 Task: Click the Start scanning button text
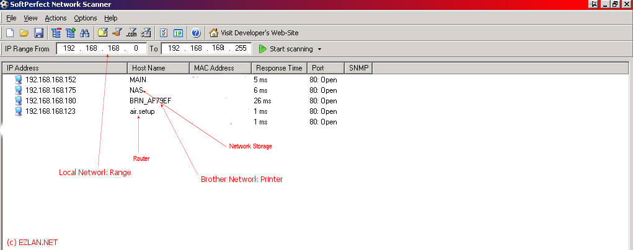coord(291,49)
